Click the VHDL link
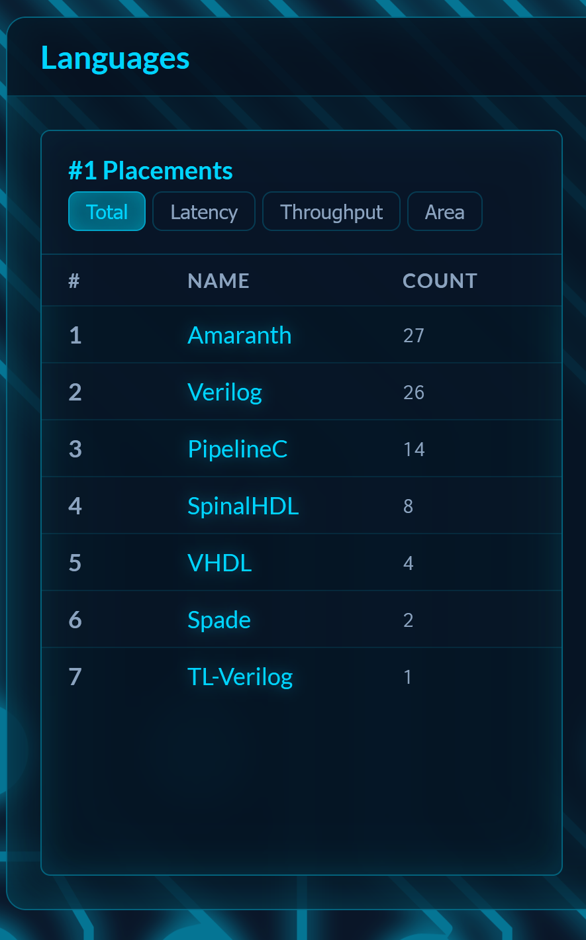The width and height of the screenshot is (586, 940). coord(219,563)
